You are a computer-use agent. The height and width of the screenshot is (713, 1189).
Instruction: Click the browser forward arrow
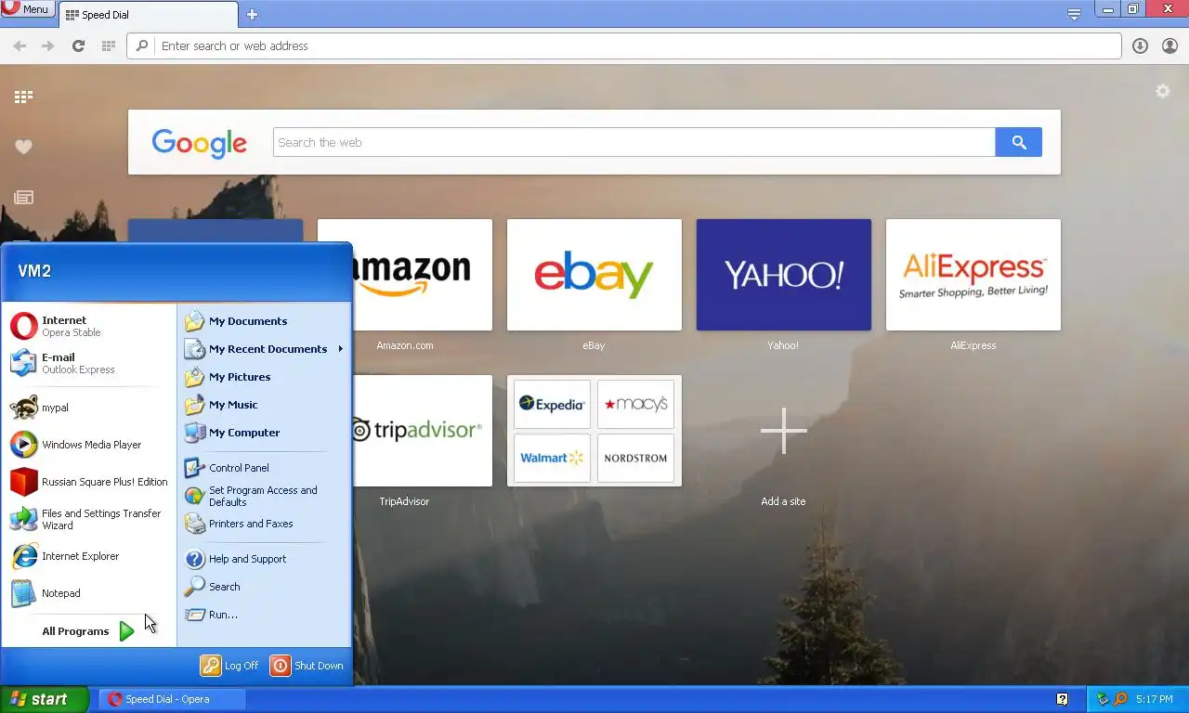click(48, 45)
